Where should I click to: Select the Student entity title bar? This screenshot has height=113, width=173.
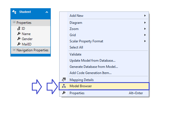pos(31,12)
